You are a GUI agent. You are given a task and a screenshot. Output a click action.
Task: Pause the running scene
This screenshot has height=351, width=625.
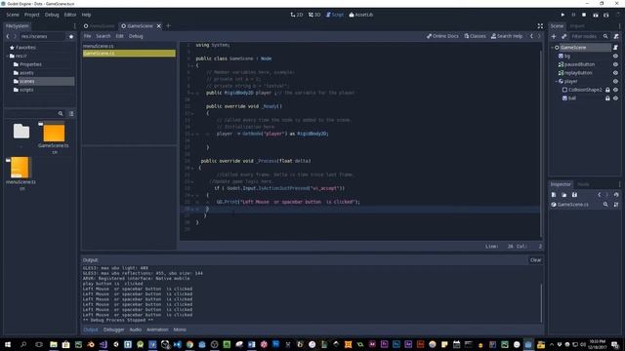(573, 15)
